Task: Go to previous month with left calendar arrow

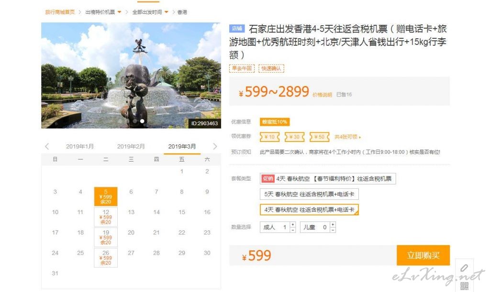Action: point(47,146)
